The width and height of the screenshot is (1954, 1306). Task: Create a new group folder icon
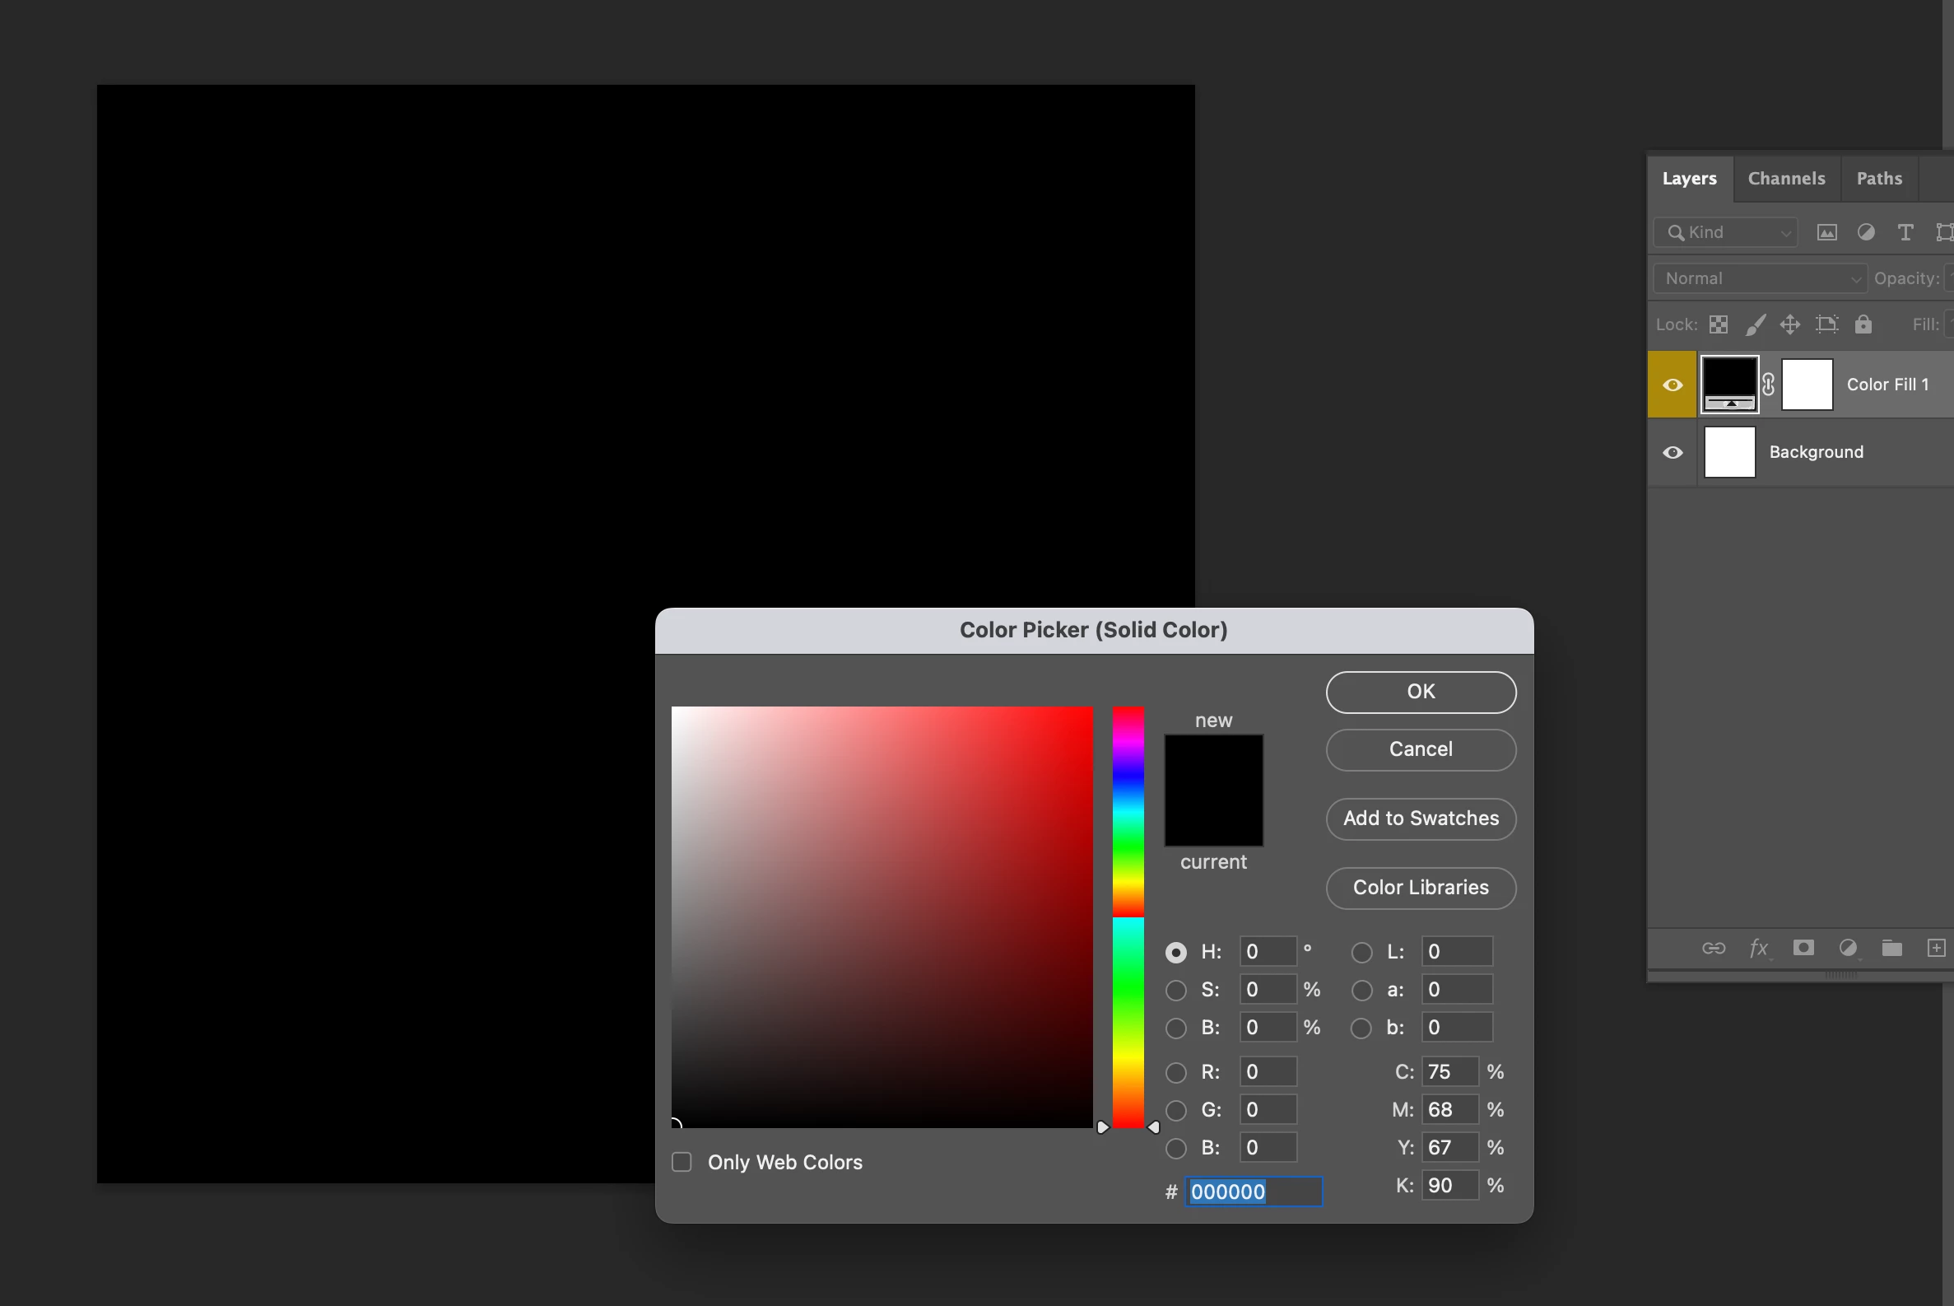[1891, 948]
